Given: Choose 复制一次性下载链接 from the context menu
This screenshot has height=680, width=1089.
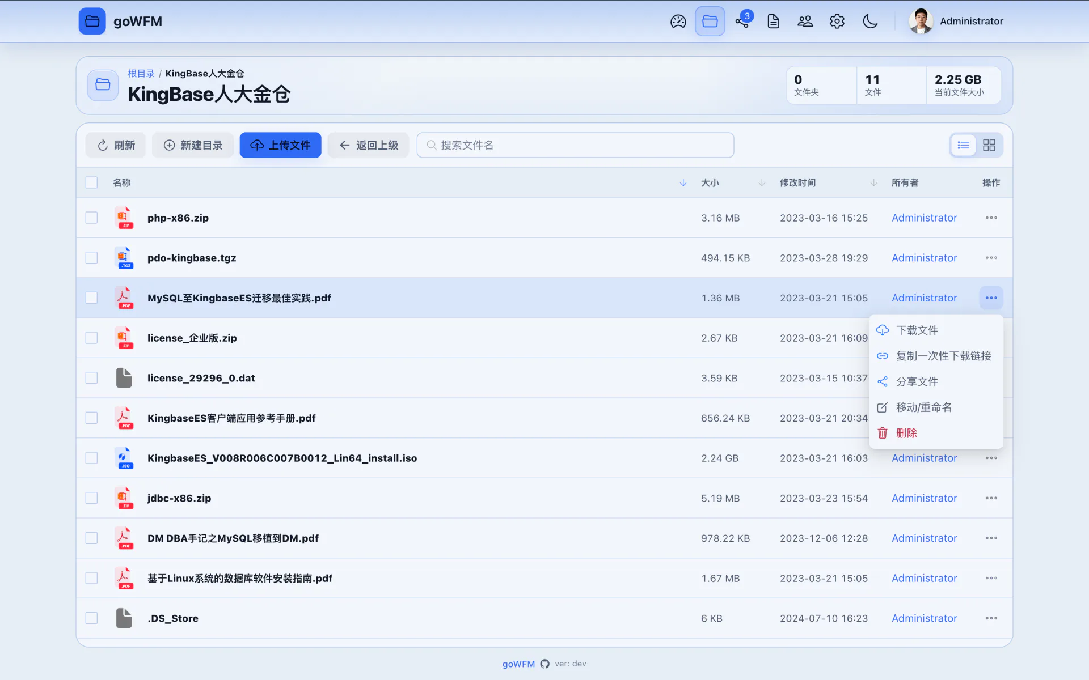Looking at the screenshot, I should point(936,356).
